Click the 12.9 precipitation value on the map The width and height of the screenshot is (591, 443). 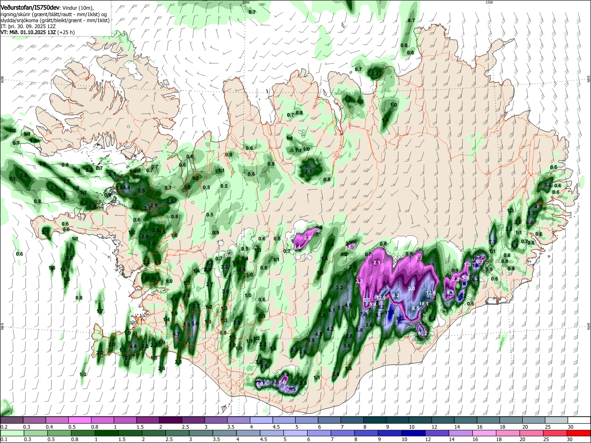(381, 298)
